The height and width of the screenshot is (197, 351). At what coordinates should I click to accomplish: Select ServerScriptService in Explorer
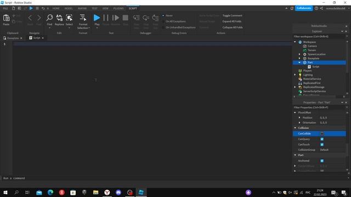(x=314, y=91)
